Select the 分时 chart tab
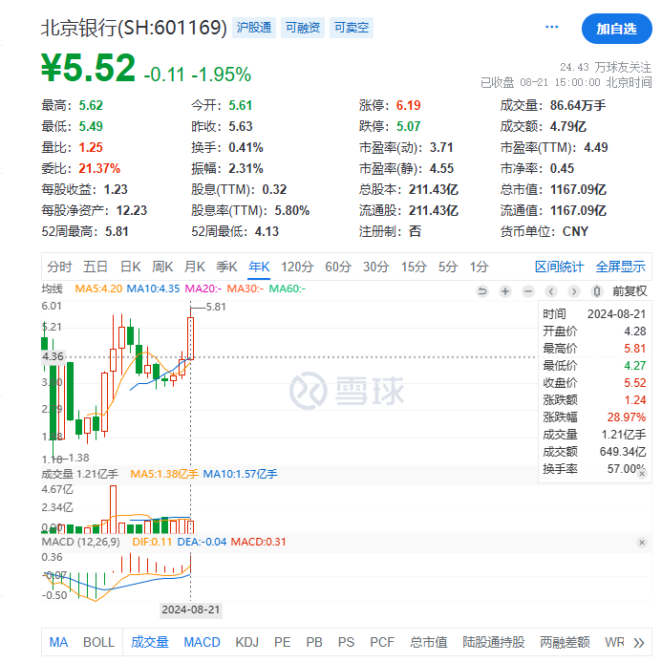 point(59,267)
